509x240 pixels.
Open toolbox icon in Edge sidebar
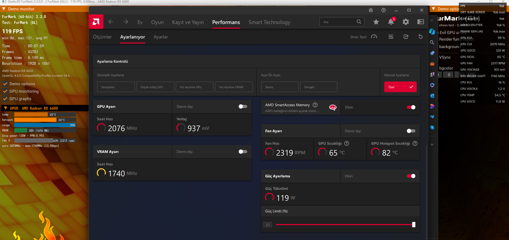point(432,64)
